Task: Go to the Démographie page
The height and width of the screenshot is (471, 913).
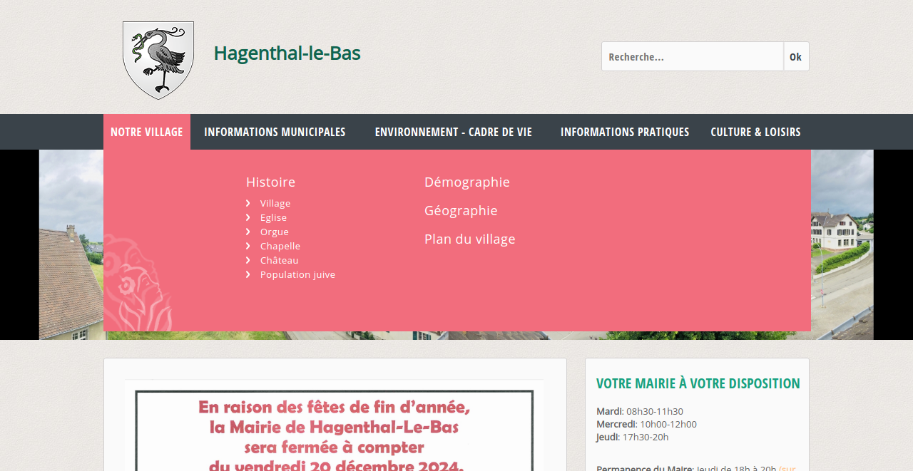Action: tap(467, 182)
